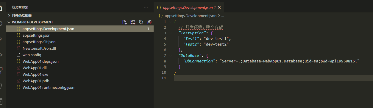Screen dimensions: 373x108
Task: Open web.config in the file tree
Action: pos(80,55)
